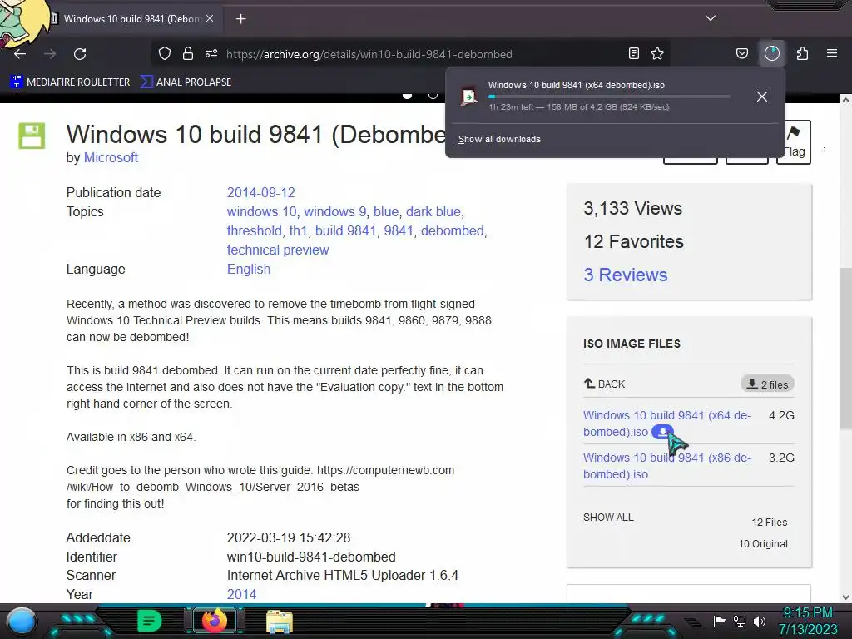The image size is (852, 639).
Task: Go back to the previous page
Action: point(20,54)
